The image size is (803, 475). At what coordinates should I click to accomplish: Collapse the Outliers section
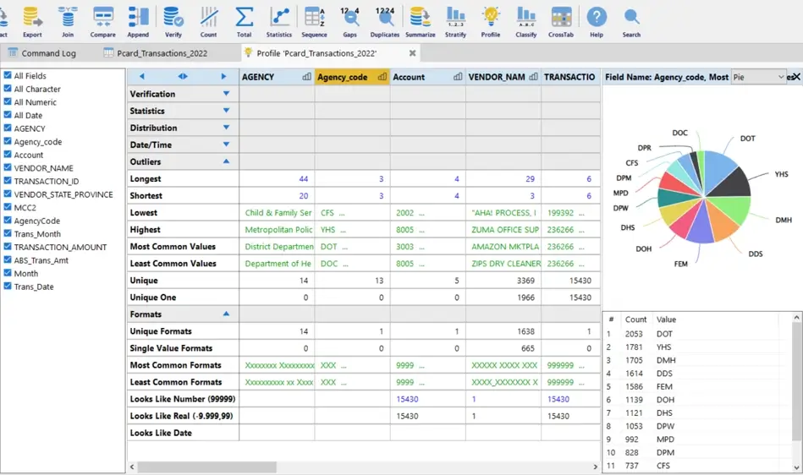[227, 161]
